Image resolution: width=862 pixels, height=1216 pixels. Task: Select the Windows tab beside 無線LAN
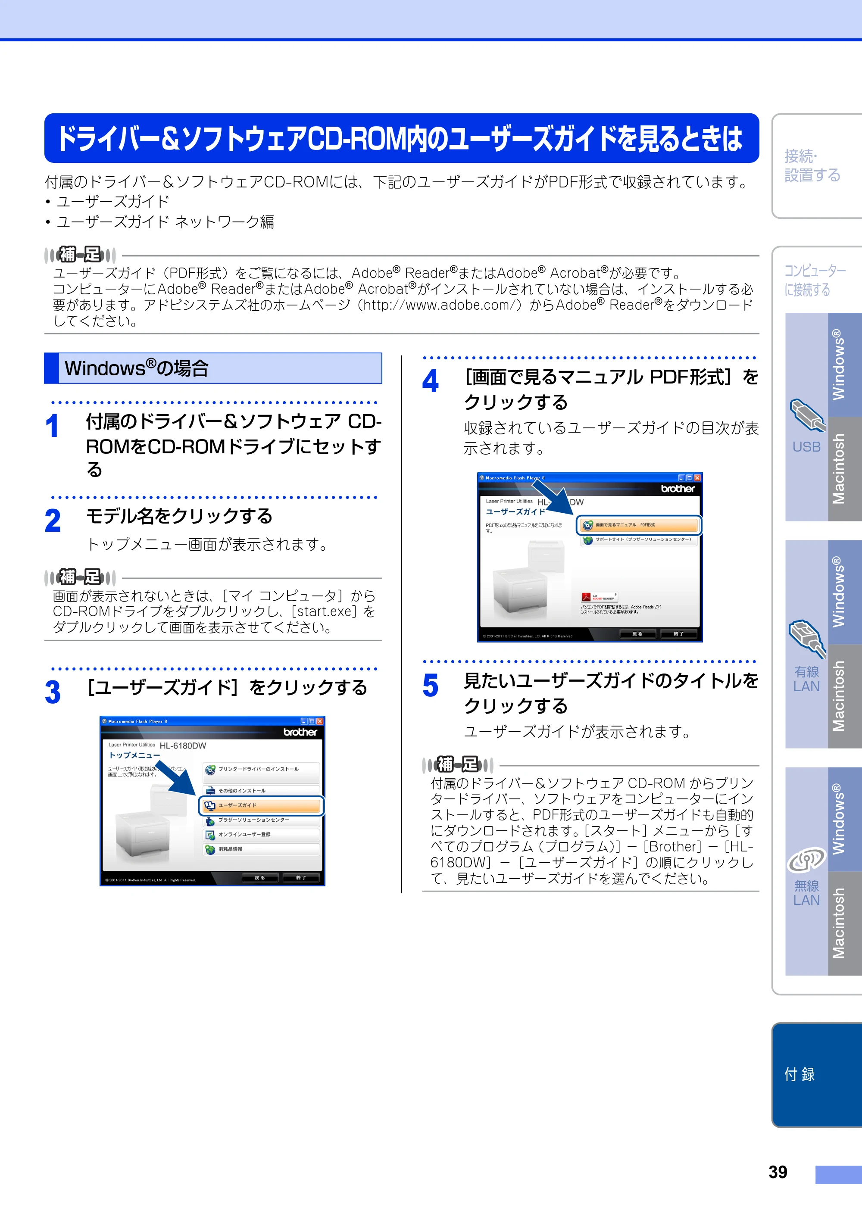(x=845, y=819)
